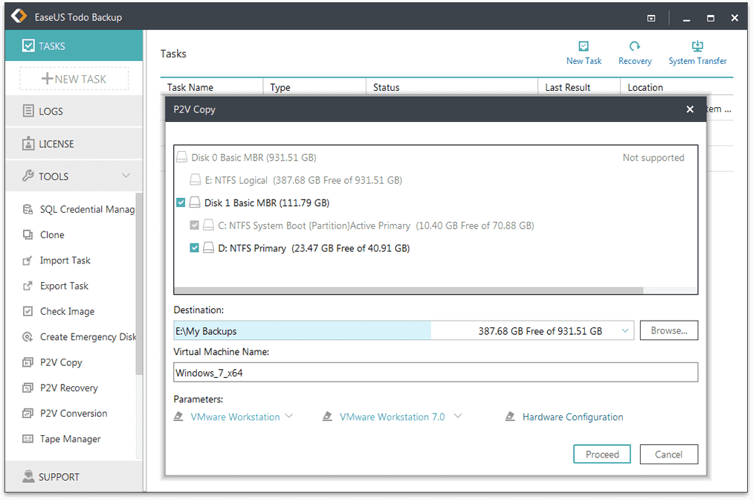Viewport: 753px width, 500px height.
Task: Open Tape Manager tool
Action: (70, 439)
